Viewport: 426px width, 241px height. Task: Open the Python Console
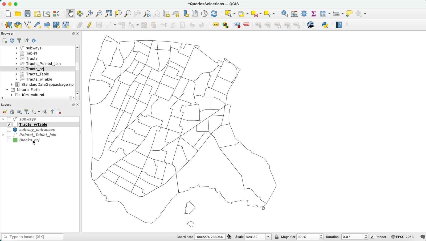[x=325, y=25]
